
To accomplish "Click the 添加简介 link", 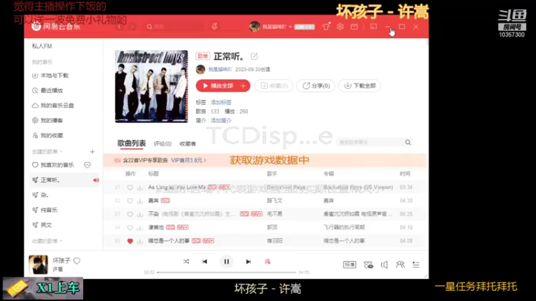I will (221, 120).
